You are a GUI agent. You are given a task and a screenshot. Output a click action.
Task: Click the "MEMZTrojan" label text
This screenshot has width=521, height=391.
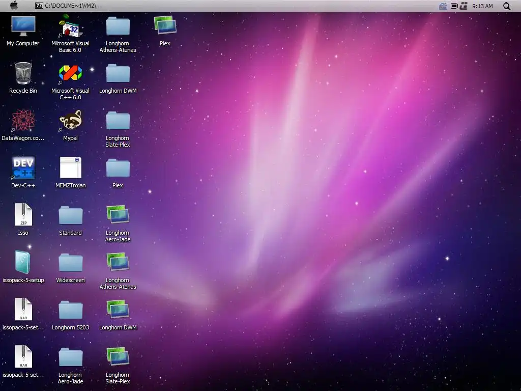pos(70,185)
